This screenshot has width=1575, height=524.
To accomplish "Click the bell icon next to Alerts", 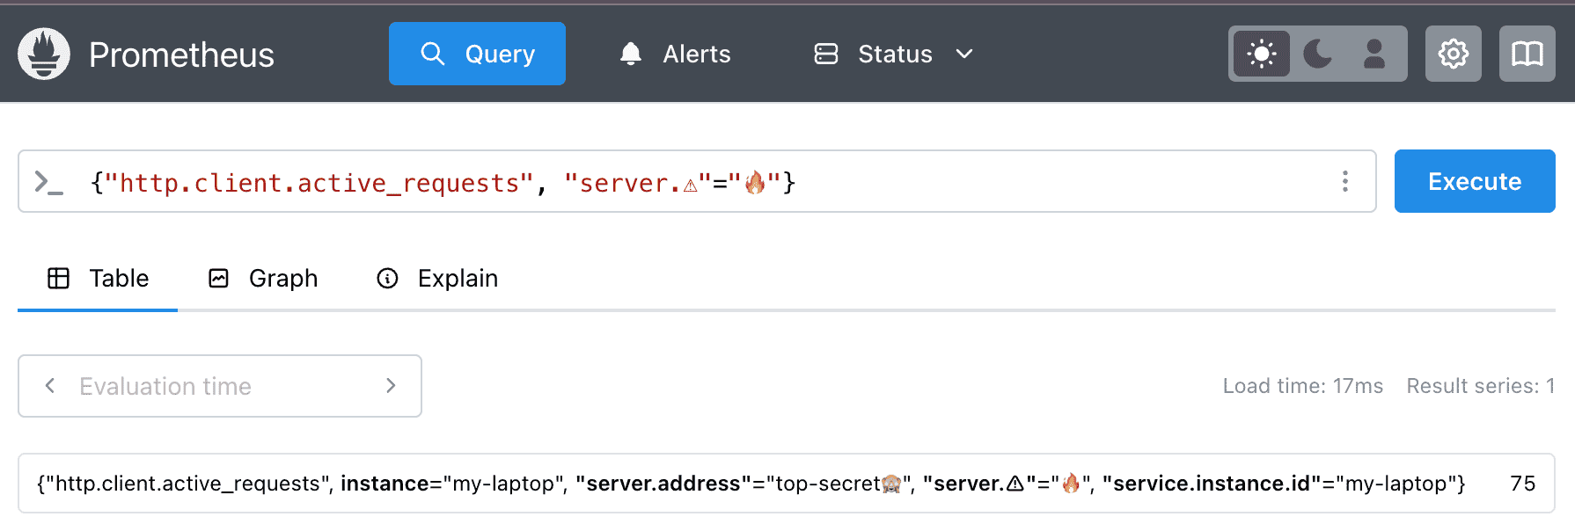I will (630, 55).
